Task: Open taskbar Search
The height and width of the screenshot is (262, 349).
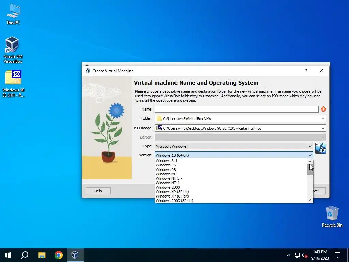Action: click(x=25, y=255)
